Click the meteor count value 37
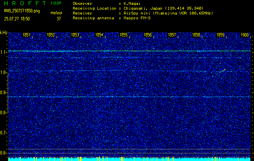The height and width of the screenshot is (161, 254). click(59, 19)
